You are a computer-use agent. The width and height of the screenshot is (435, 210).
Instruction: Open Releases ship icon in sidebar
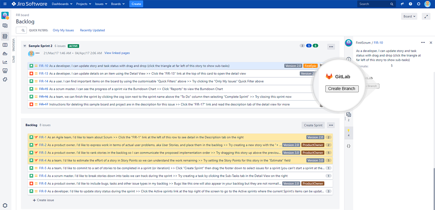(x=5, y=53)
